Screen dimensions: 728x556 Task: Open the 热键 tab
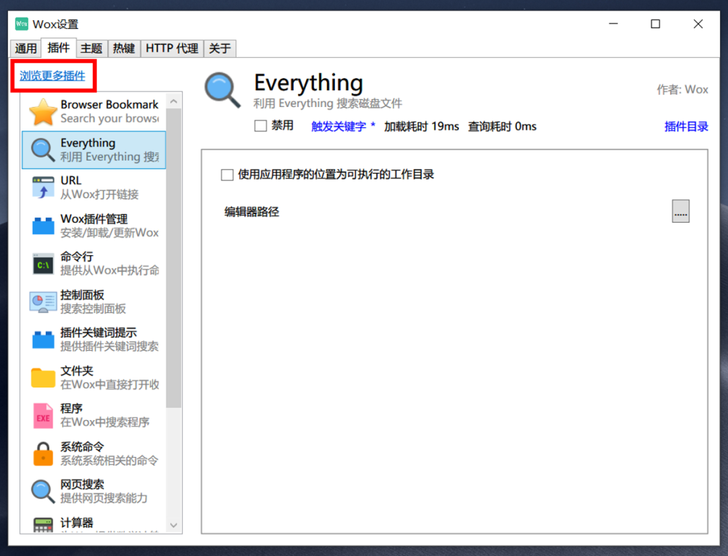click(x=124, y=48)
